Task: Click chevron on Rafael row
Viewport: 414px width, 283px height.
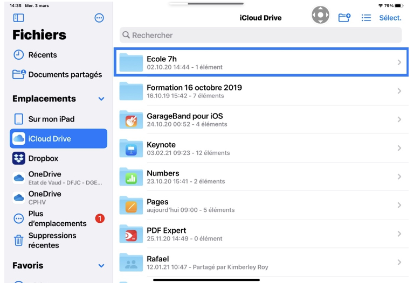Action: click(399, 263)
